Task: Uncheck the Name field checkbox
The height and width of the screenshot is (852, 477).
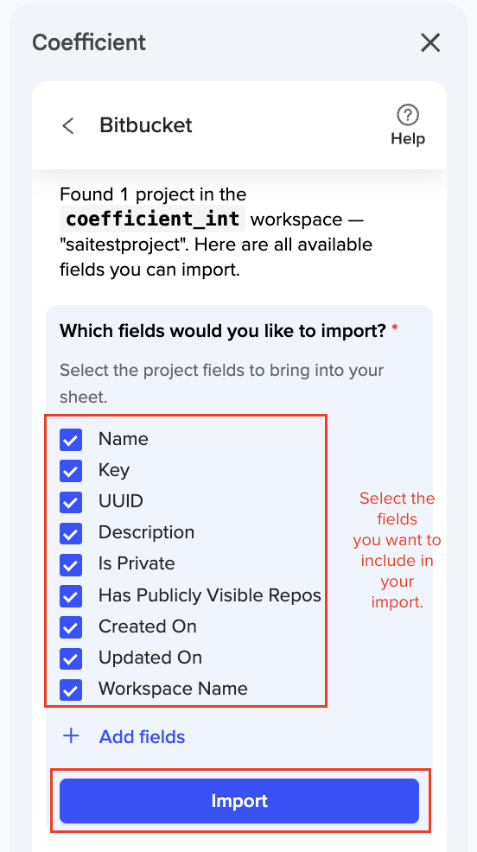Action: click(x=71, y=440)
